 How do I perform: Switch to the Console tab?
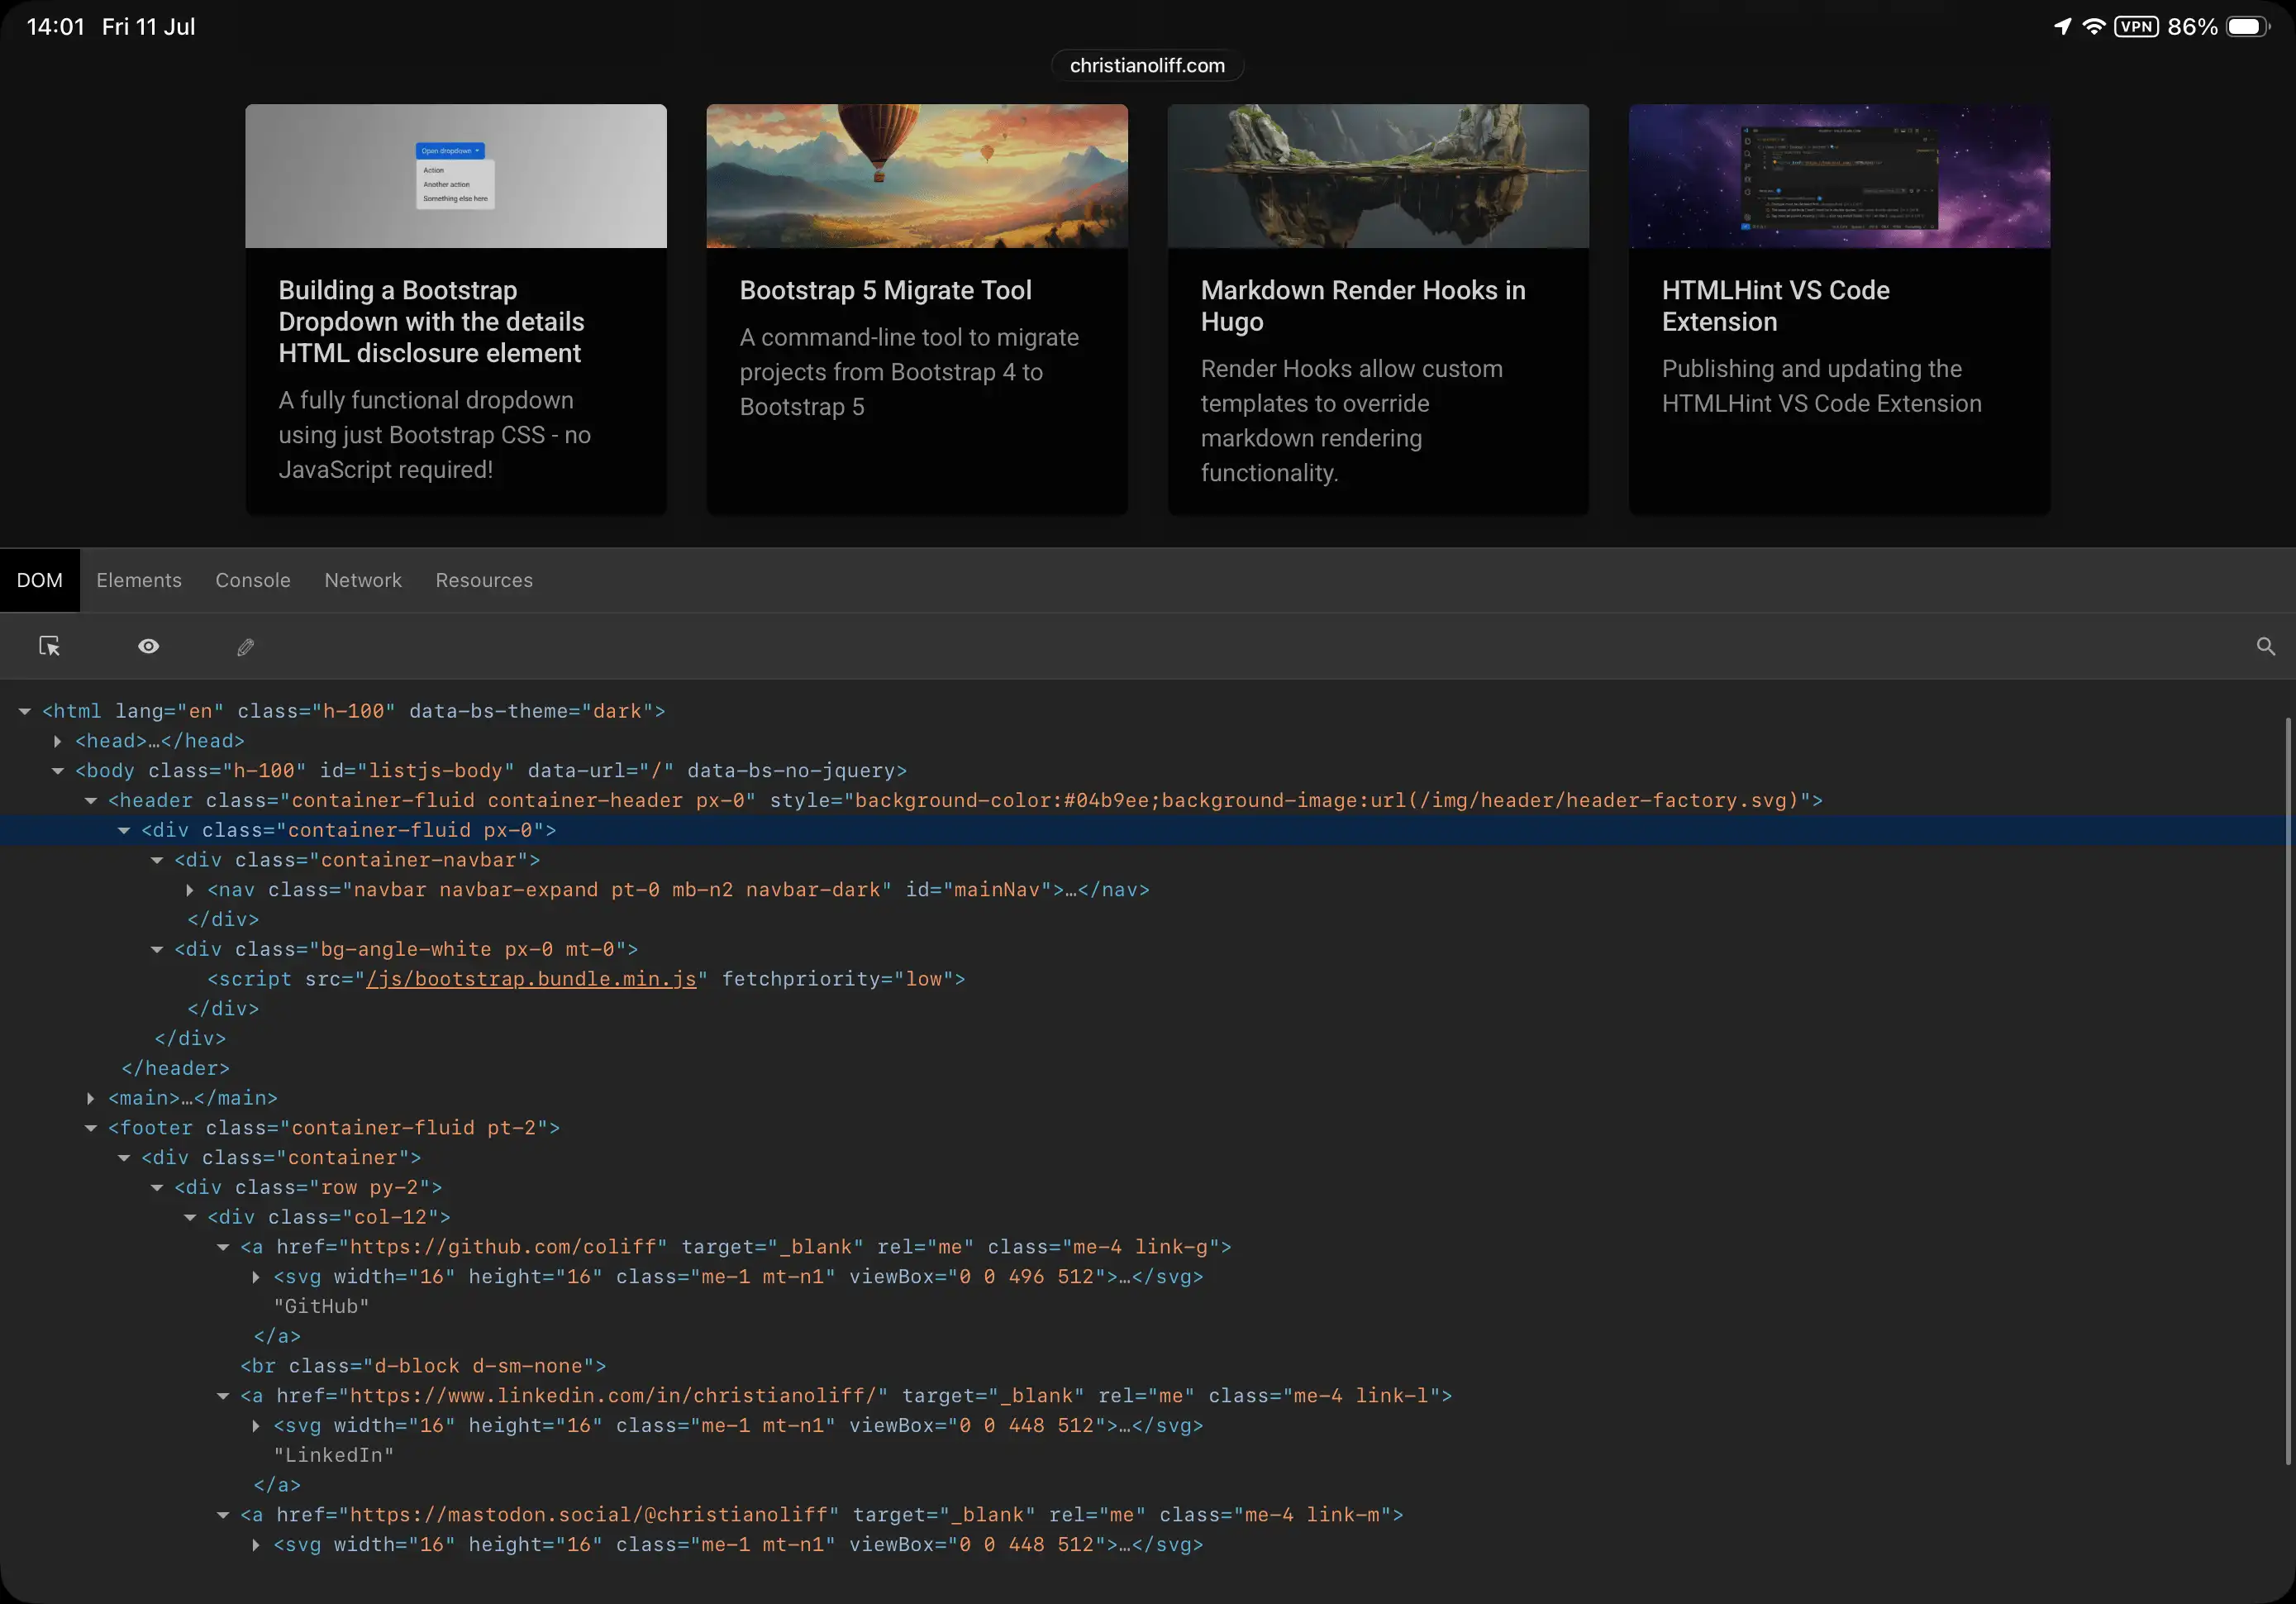(x=252, y=580)
